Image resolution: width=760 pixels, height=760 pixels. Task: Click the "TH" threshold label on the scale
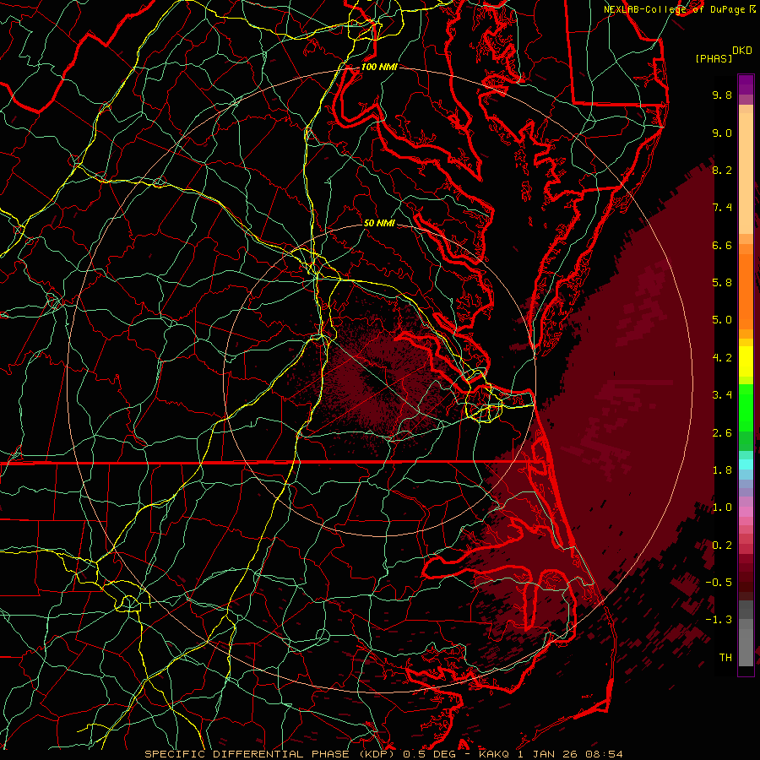[x=725, y=658]
